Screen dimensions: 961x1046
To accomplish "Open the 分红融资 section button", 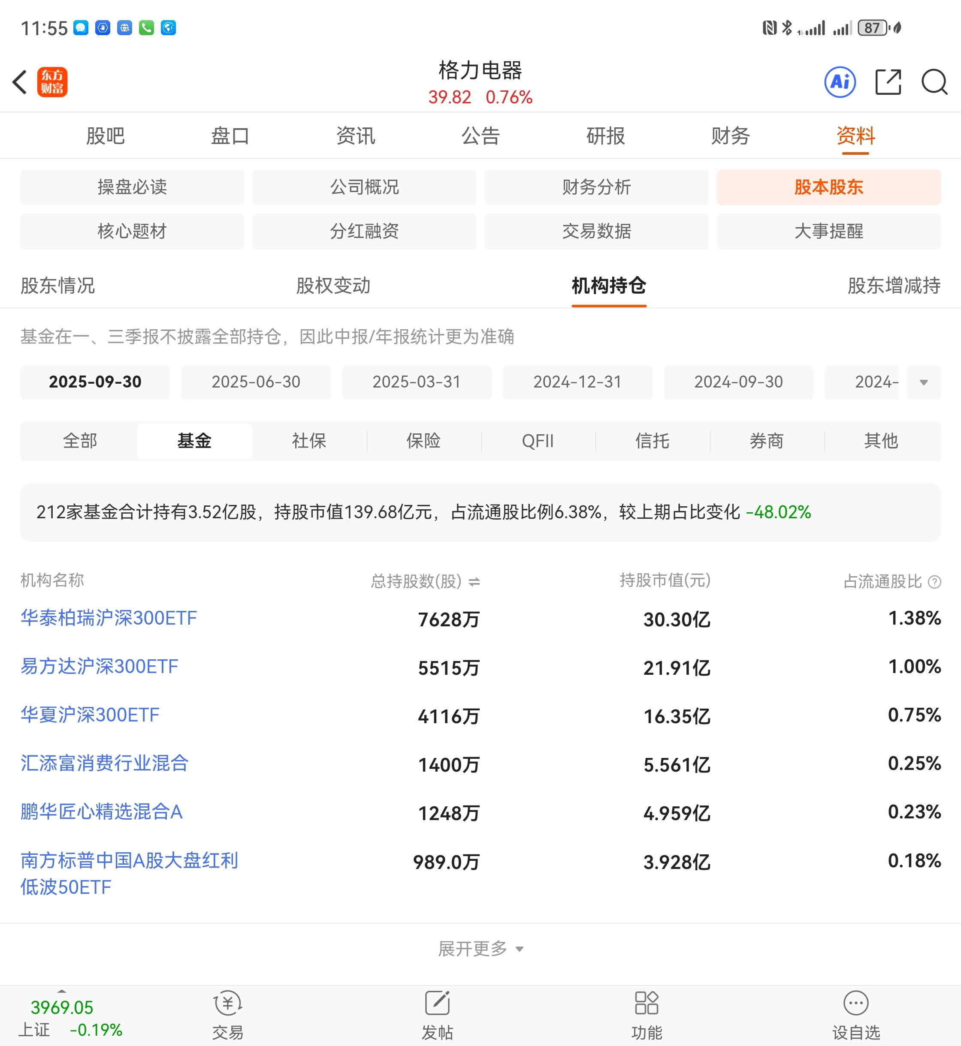I will [x=364, y=231].
